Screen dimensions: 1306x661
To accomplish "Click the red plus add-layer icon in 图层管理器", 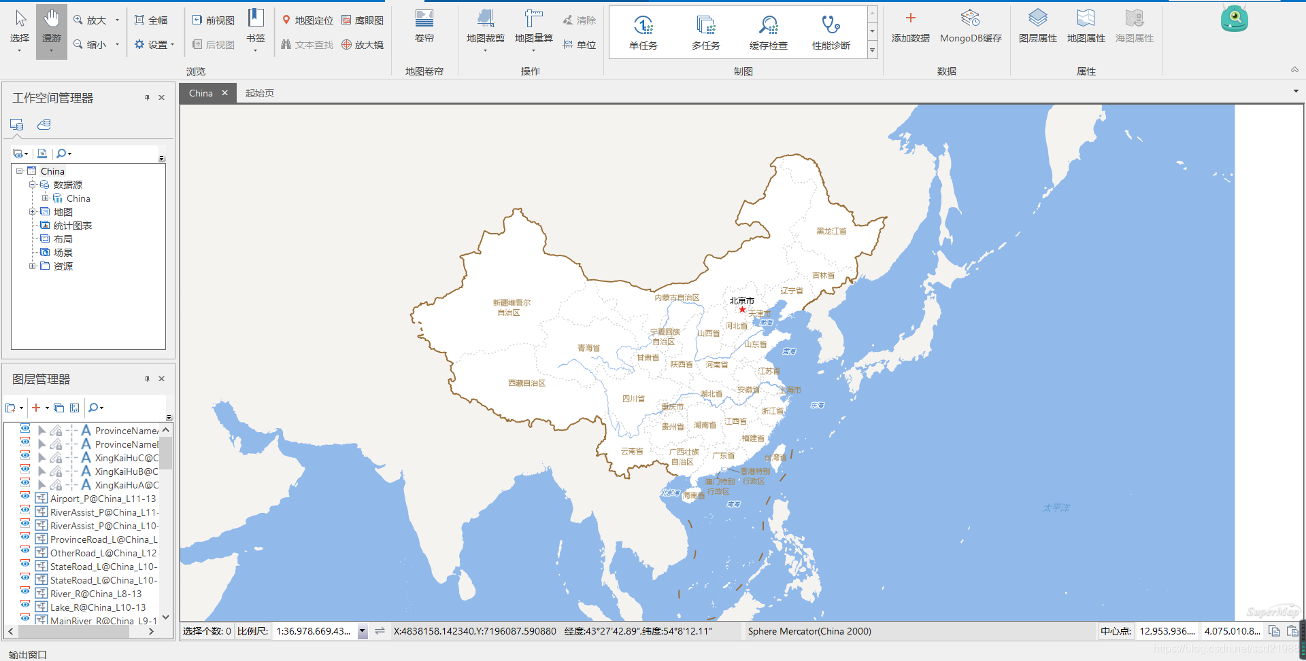I will click(36, 408).
